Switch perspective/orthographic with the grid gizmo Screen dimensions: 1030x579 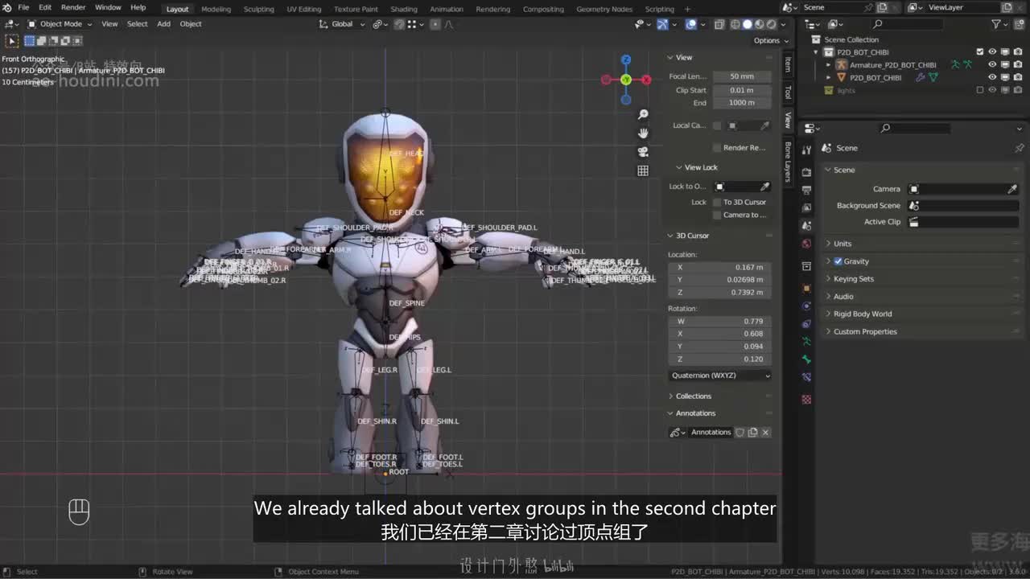(643, 170)
